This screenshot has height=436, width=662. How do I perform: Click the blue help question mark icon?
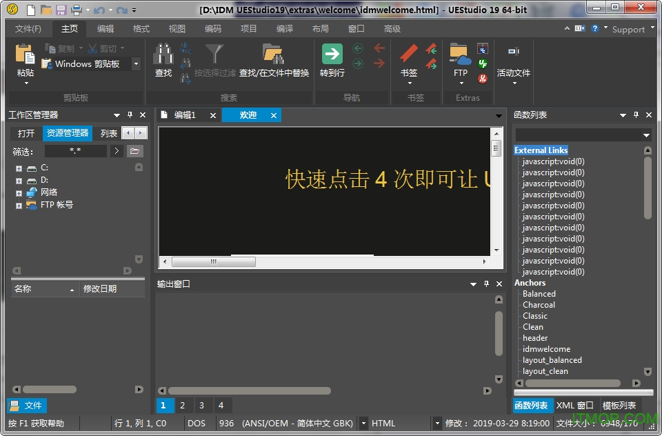[595, 28]
